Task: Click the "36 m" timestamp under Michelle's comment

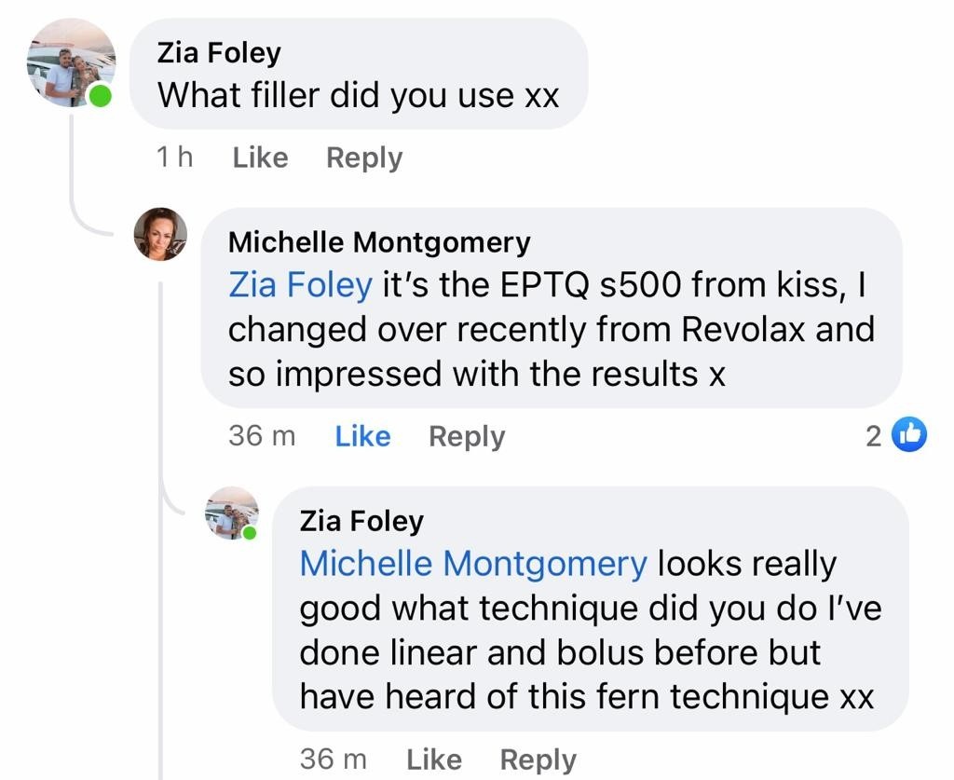Action: pyautogui.click(x=262, y=435)
